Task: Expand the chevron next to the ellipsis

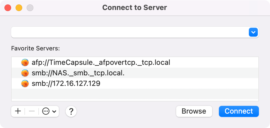Action: coord(54,111)
